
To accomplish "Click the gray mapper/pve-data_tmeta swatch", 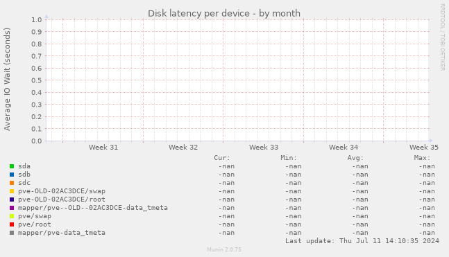I will (x=12, y=233).
